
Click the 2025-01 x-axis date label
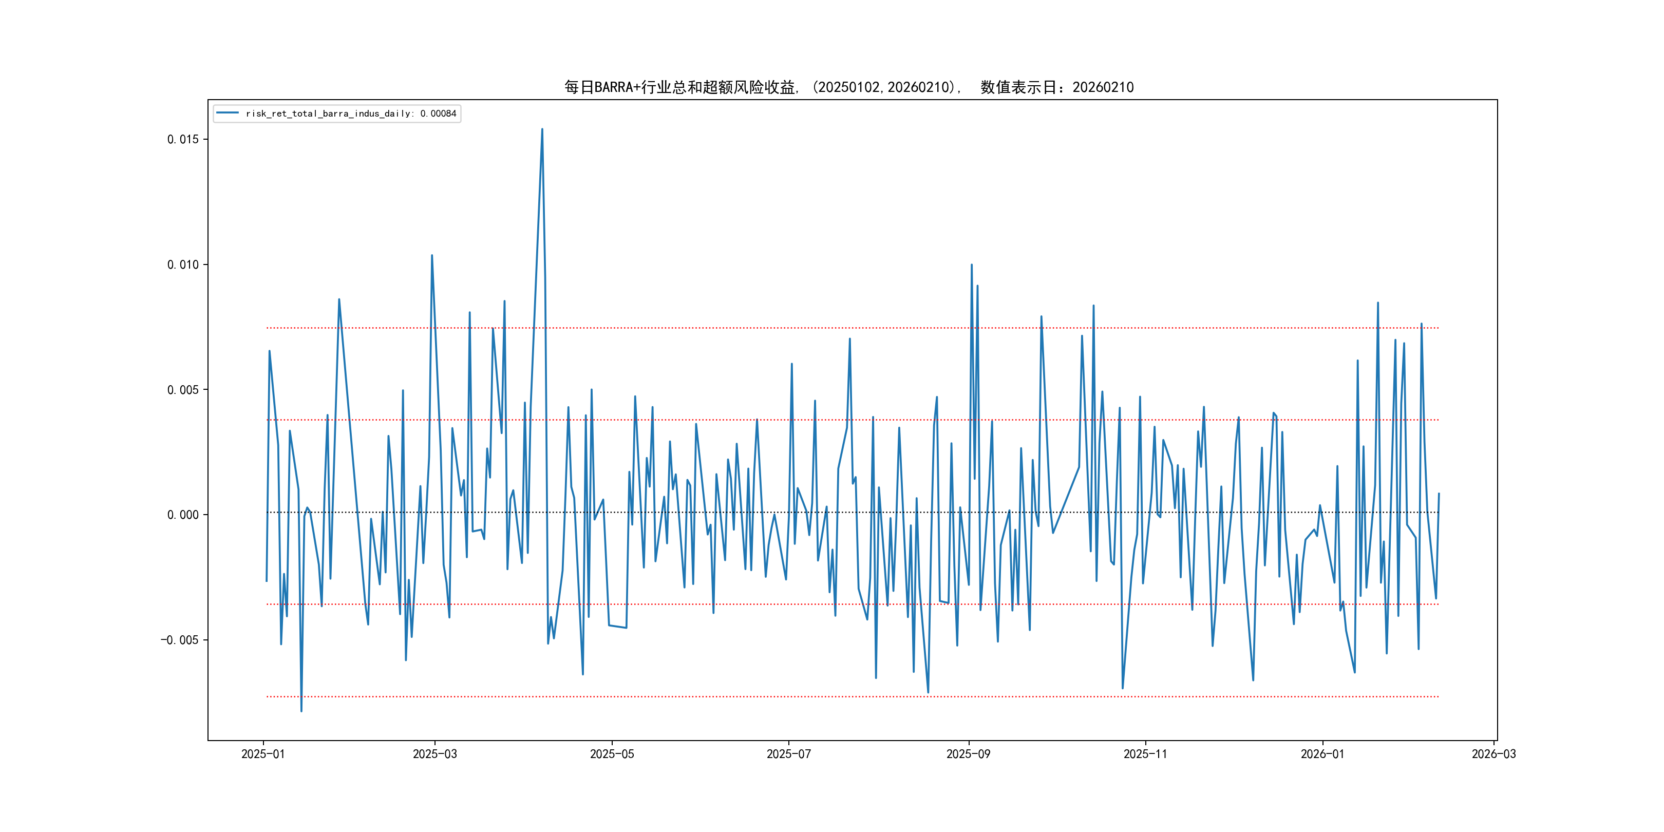pyautogui.click(x=263, y=754)
